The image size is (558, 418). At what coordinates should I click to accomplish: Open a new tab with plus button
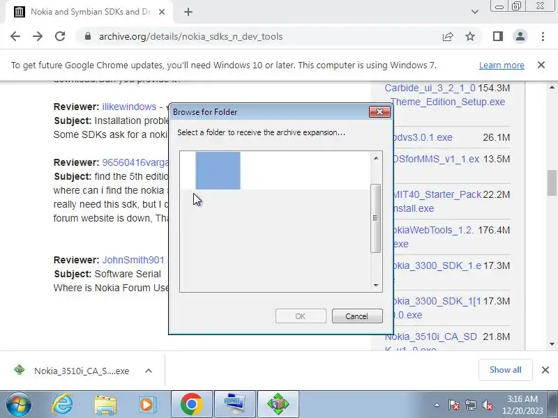pyautogui.click(x=188, y=12)
